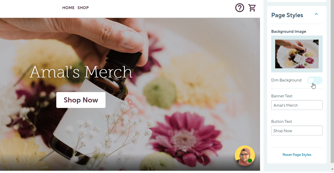Click the Dim Background label
The image size is (334, 173).
pos(286,80)
